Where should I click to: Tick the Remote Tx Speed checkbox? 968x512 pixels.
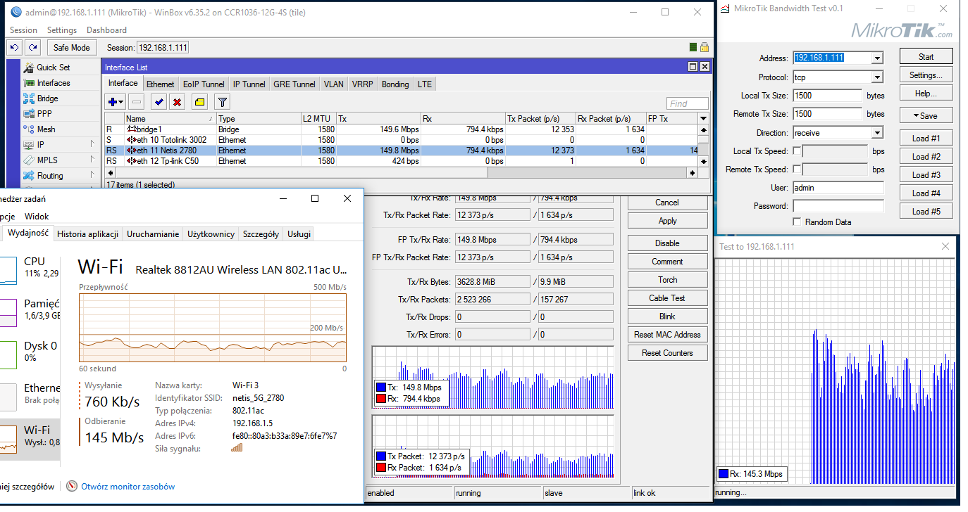pos(797,169)
